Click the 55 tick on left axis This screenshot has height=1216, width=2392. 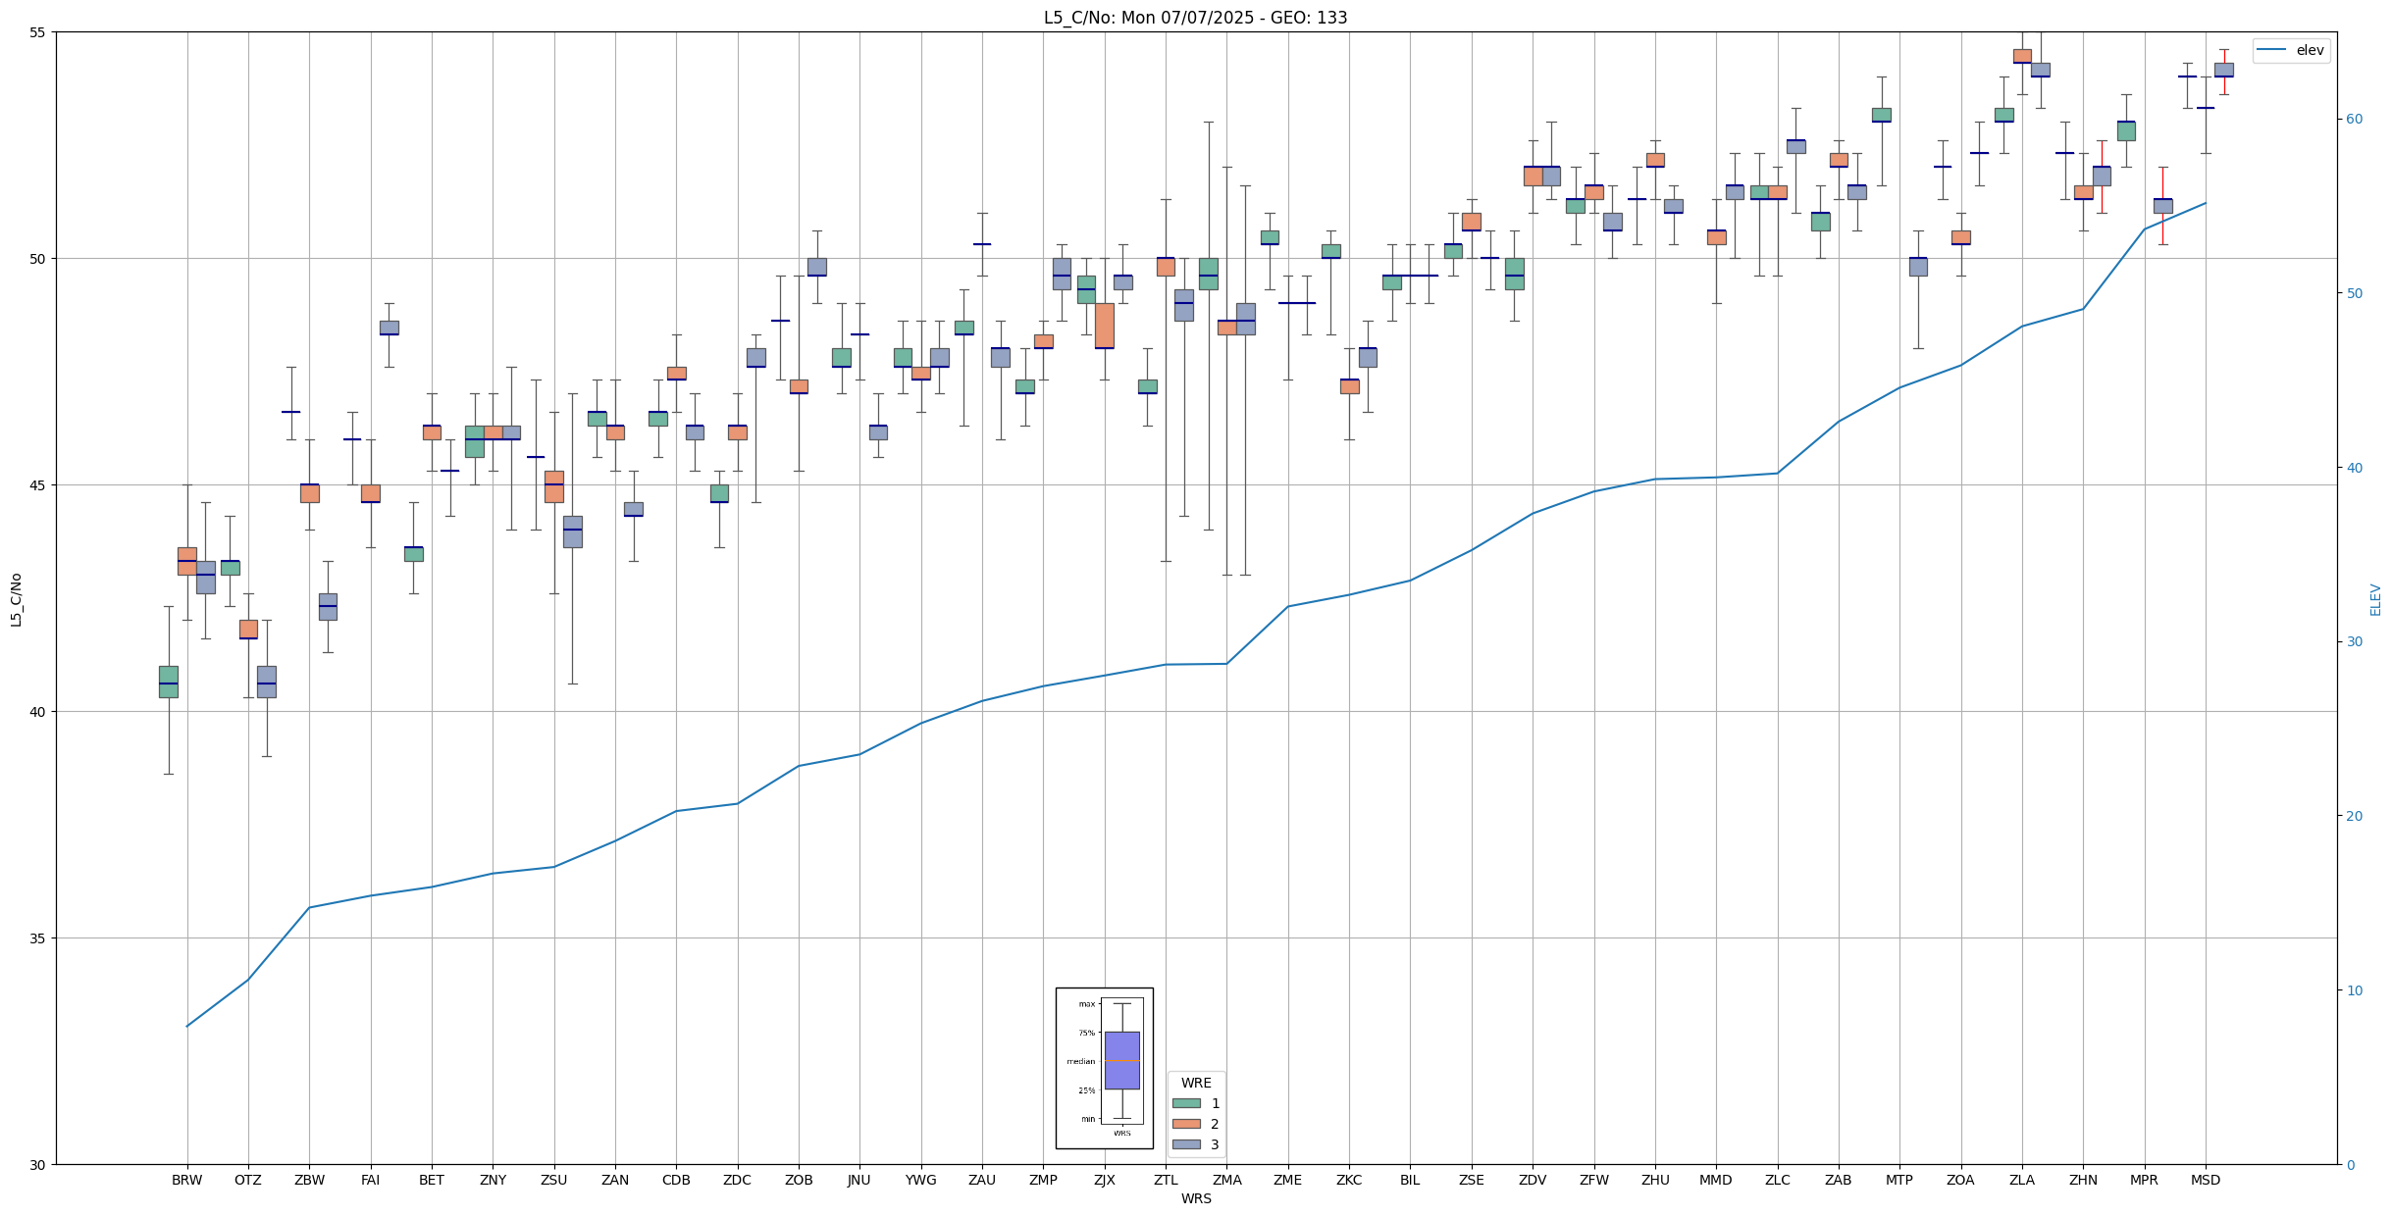(x=38, y=32)
